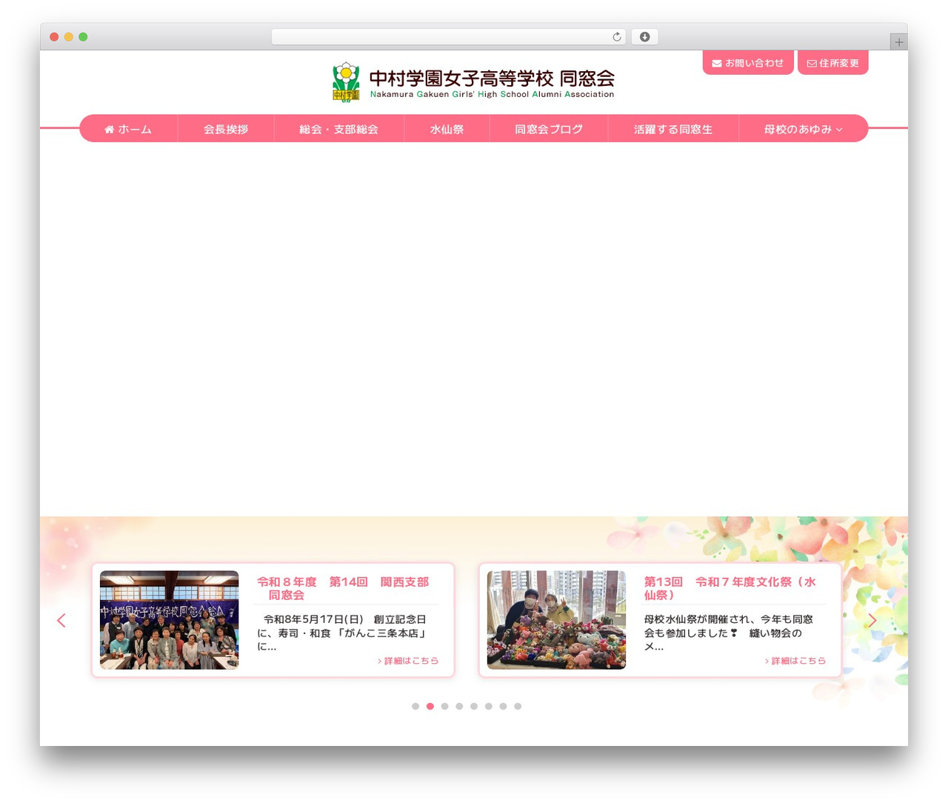The image size is (948, 803).
Task: Minimize the window with the yellow button
Action: (x=69, y=37)
